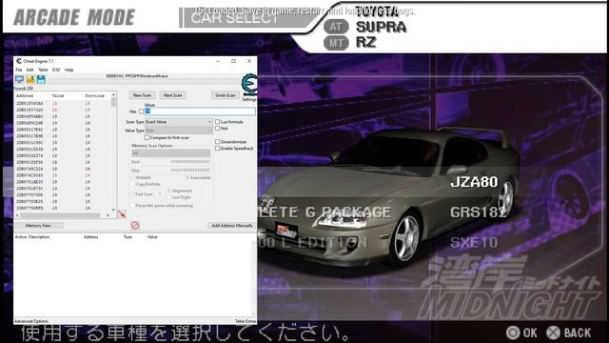
Task: Toggle the Writable checkbox
Action: (x=133, y=178)
